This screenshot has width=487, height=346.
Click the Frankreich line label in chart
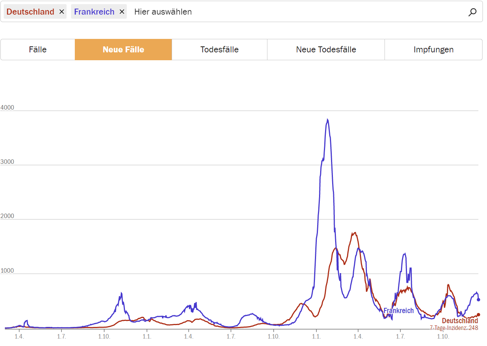point(399,310)
